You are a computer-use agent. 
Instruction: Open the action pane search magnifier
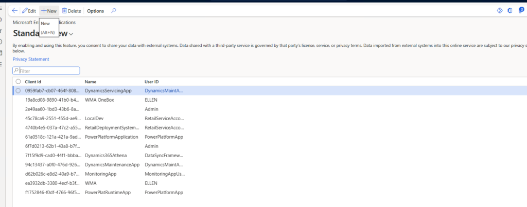coord(114,11)
